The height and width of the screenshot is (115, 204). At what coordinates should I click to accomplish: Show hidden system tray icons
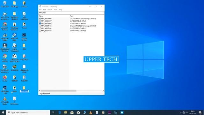pos(181,112)
